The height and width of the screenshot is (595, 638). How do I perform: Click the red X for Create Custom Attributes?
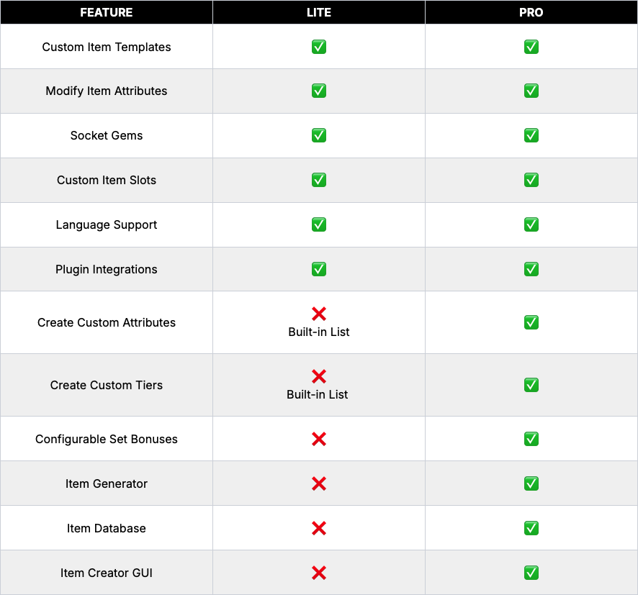pos(318,314)
